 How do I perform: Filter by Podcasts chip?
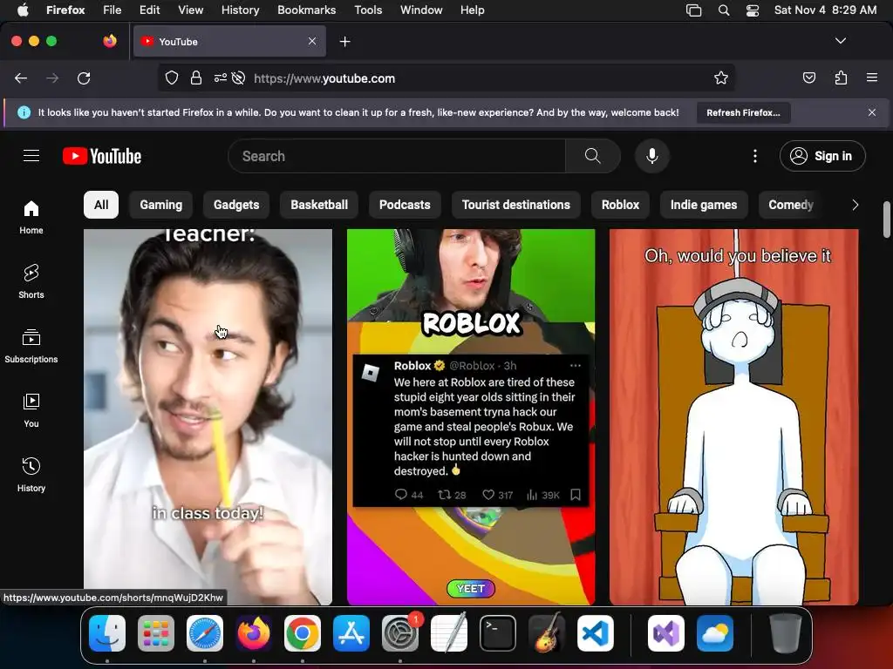[x=405, y=205]
